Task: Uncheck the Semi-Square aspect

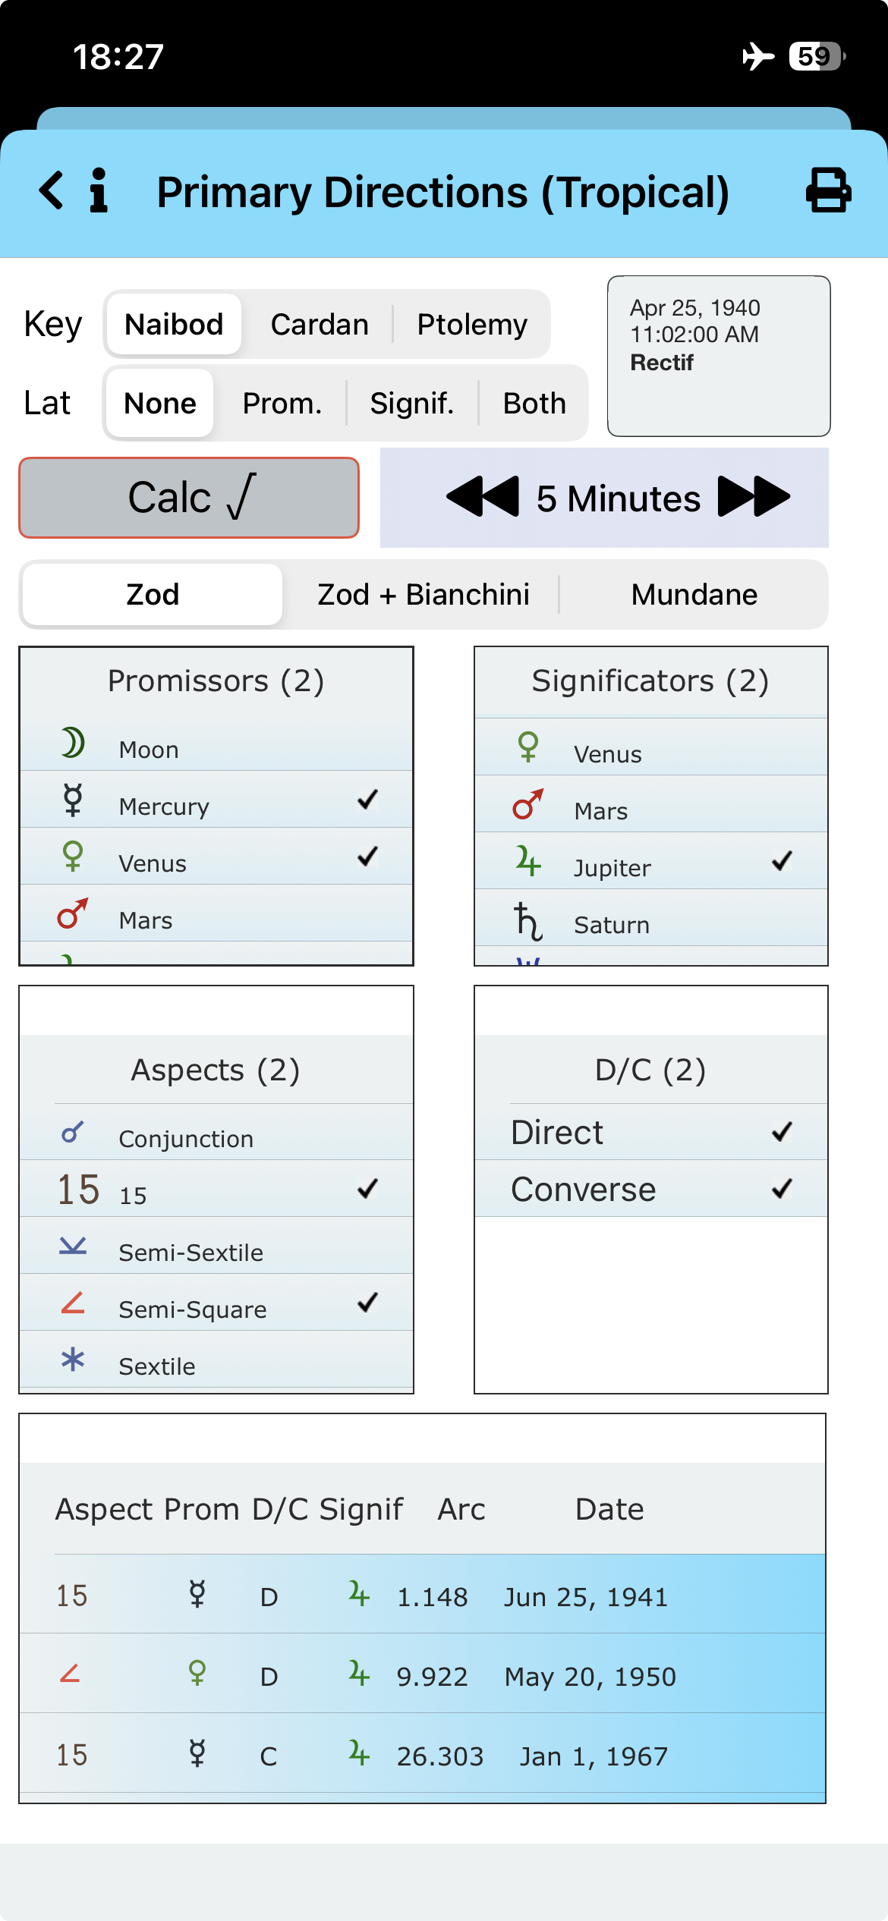Action: click(367, 1303)
